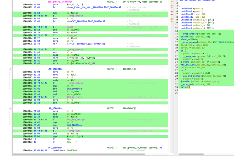Viewport: 234px width, 156px height.
Task: Select the undefined *puVar2 declaration
Action: pyautogui.click(x=192, y=11)
